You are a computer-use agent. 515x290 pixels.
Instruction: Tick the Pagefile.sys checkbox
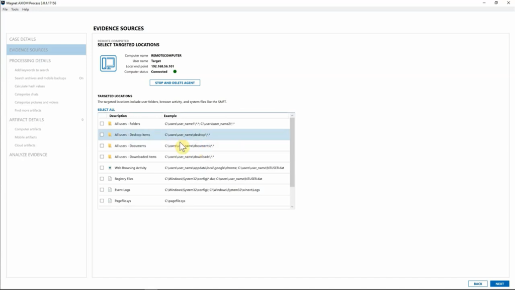pos(102,200)
